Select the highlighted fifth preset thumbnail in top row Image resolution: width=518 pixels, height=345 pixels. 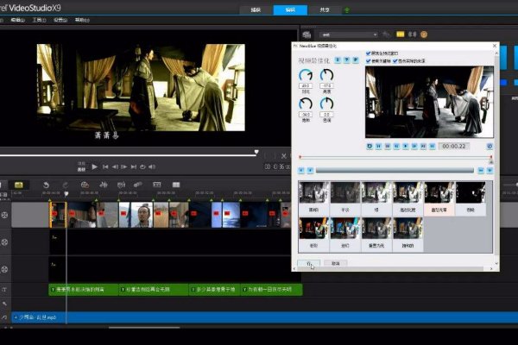[438, 197]
